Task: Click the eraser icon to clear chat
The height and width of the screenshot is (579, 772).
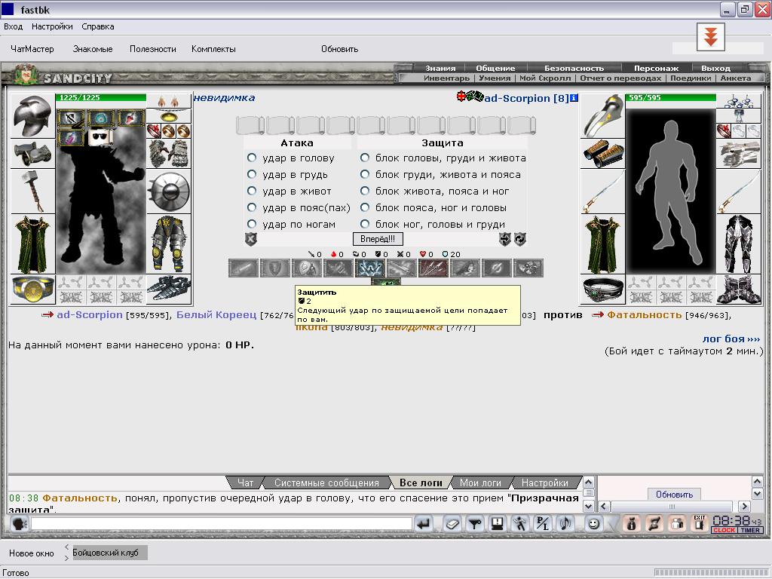Action: [452, 524]
